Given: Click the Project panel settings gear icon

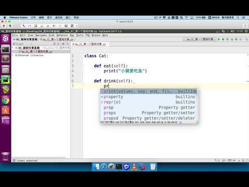Looking at the screenshot, I should (63, 44).
